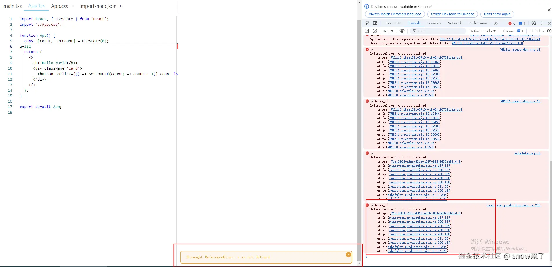The height and width of the screenshot is (267, 552).
Task: Switch to the Elements panel
Action: pos(393,23)
